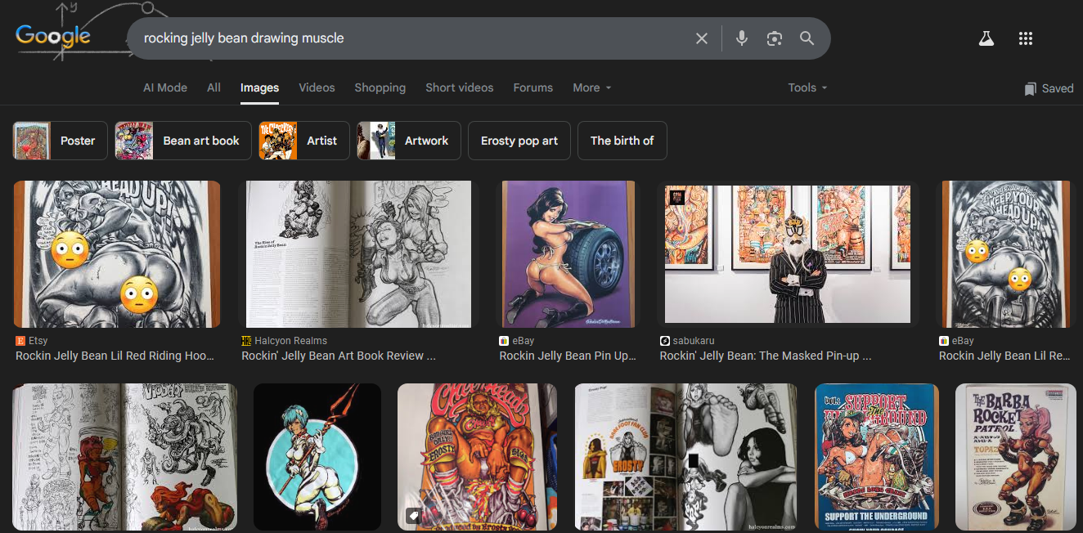Click the sabukaru favicon

pyautogui.click(x=665, y=341)
